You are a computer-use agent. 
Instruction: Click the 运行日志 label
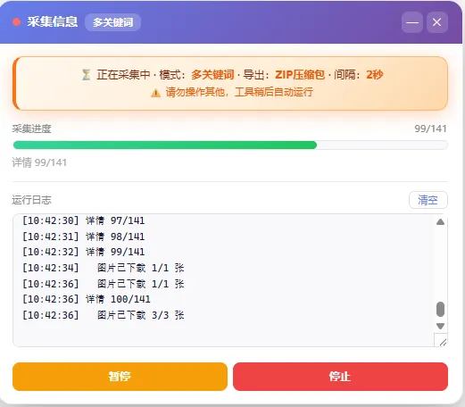click(31, 200)
